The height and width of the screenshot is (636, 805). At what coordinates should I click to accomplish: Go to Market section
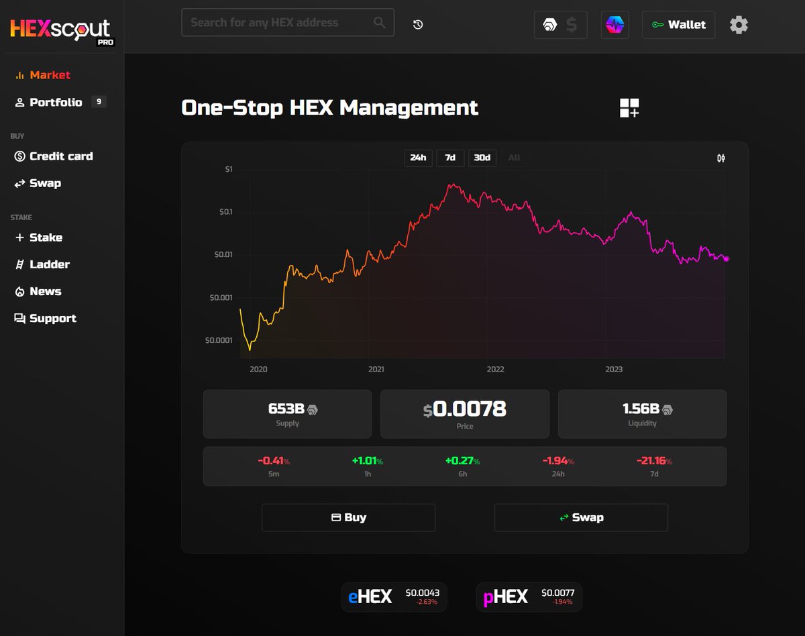(x=43, y=75)
